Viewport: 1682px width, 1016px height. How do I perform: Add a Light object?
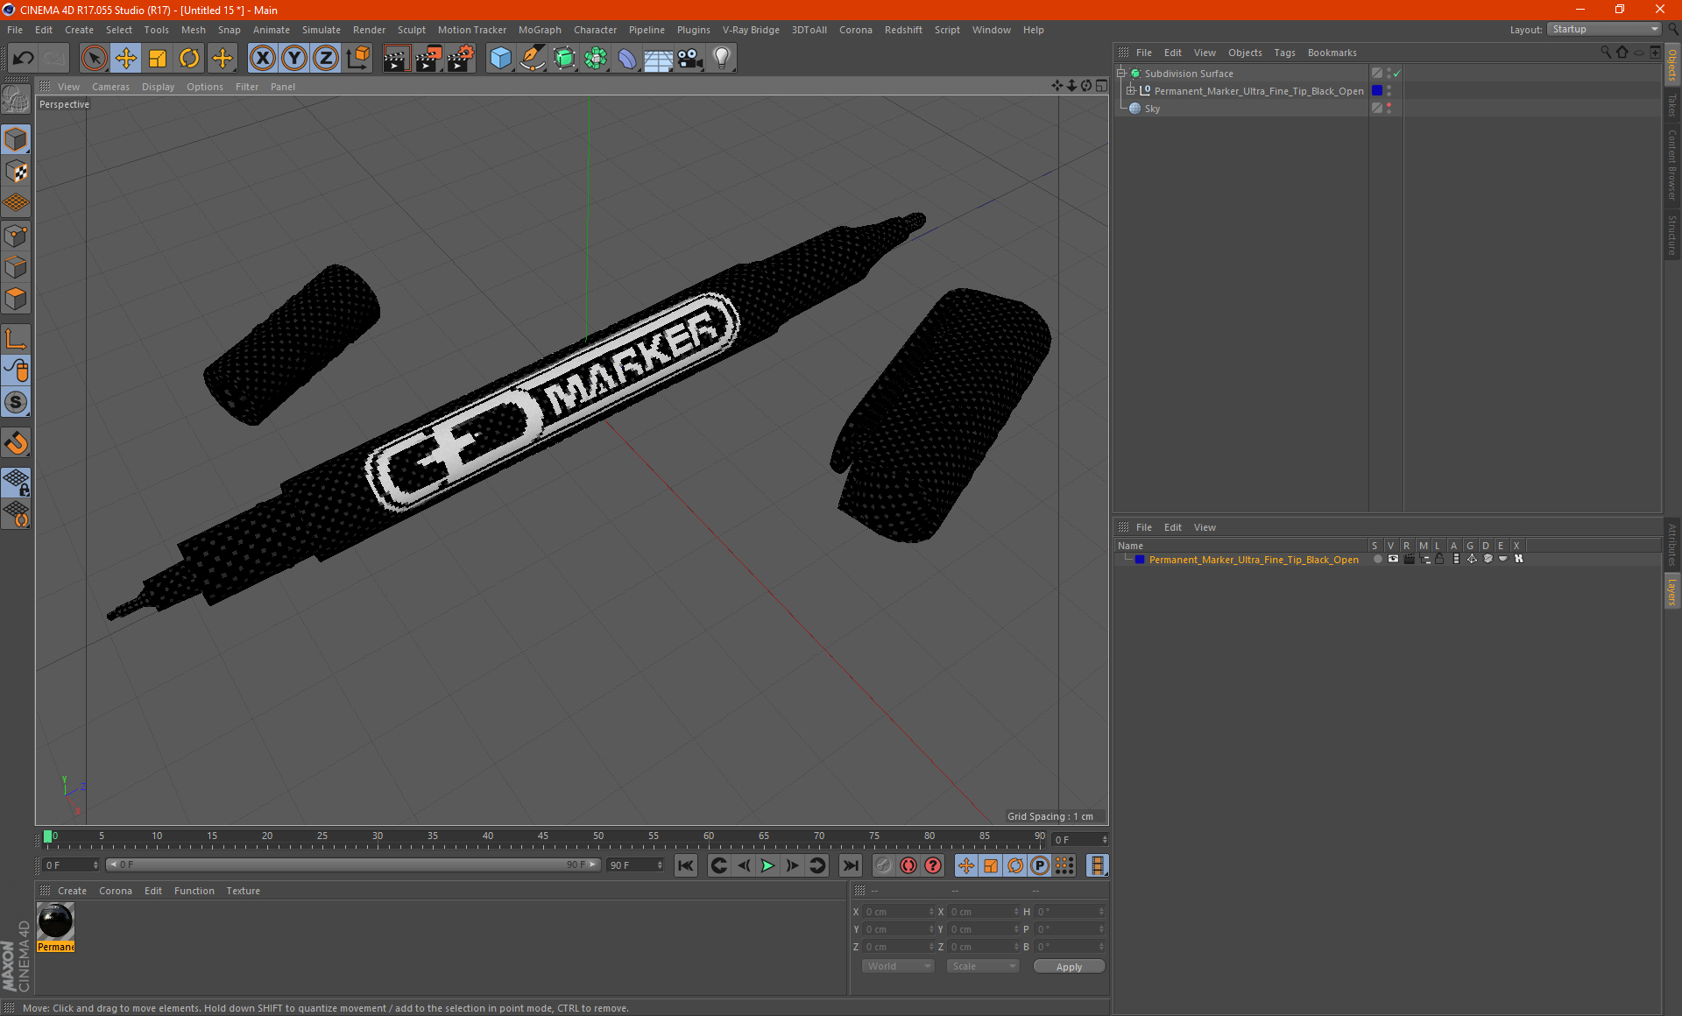pos(721,59)
